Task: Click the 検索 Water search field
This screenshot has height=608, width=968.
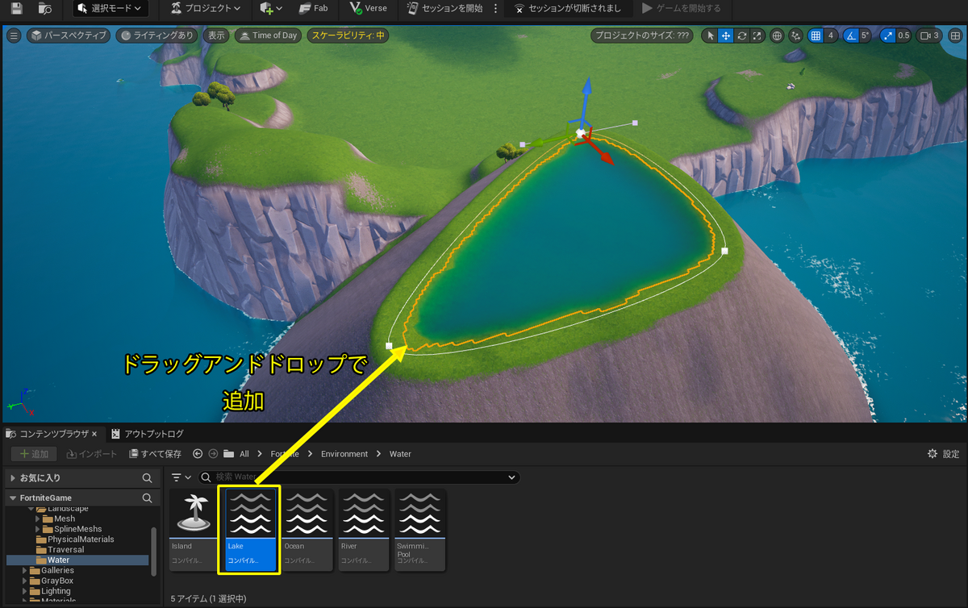Action: coord(358,477)
